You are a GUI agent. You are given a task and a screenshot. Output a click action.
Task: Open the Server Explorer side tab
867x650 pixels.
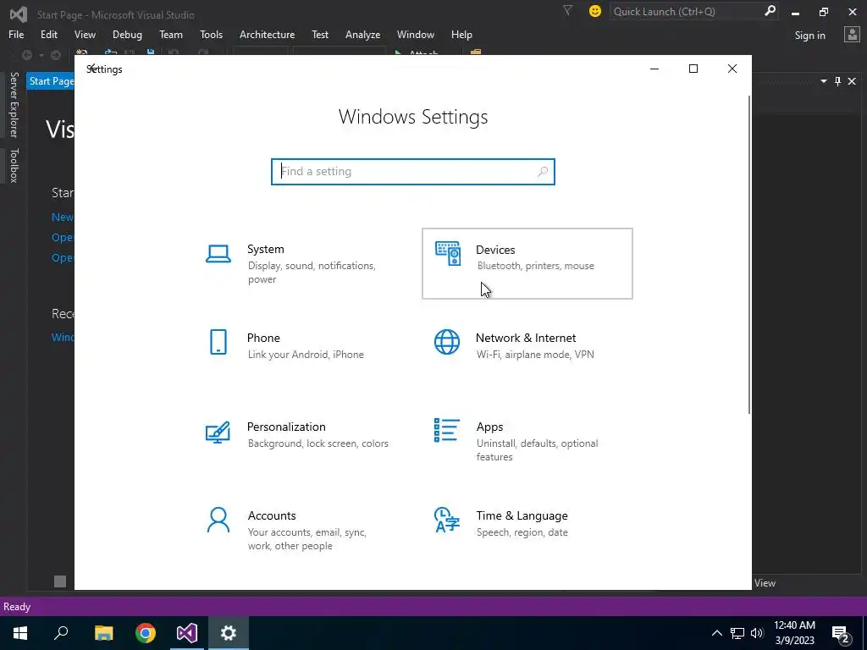click(x=14, y=104)
